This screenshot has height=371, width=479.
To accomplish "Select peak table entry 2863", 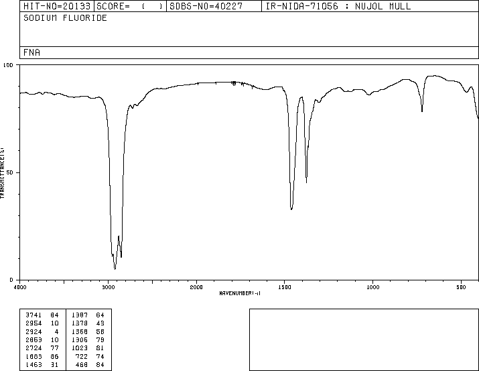I will pos(33,339).
